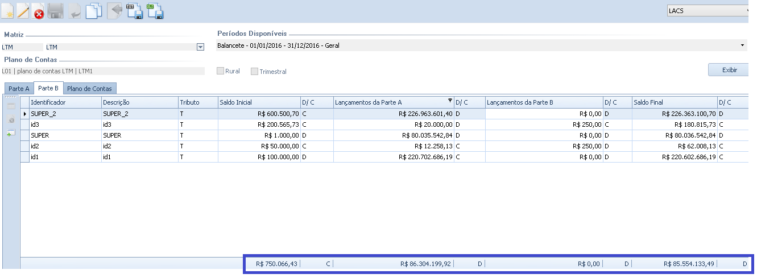Click the Copy documents toolbar icon
This screenshot has height=278, width=757.
pyautogui.click(x=94, y=11)
